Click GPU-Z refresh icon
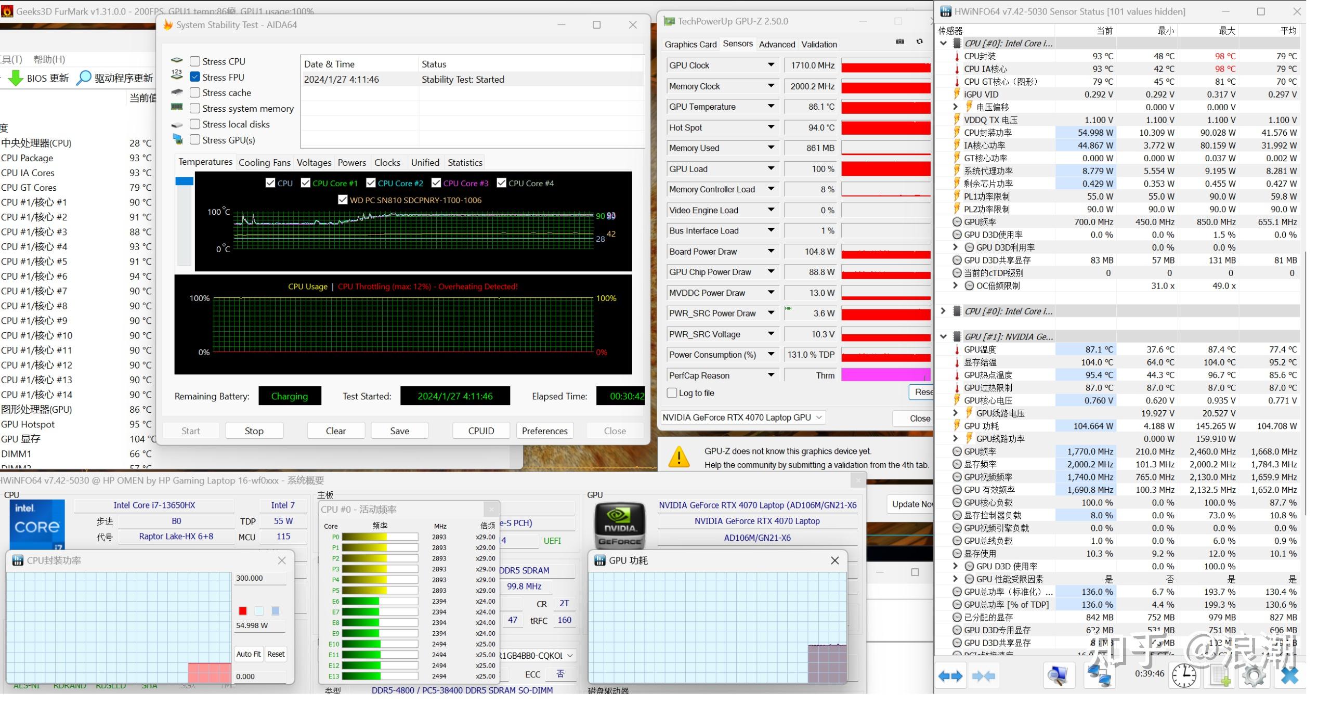This screenshot has width=1331, height=705. 919,42
